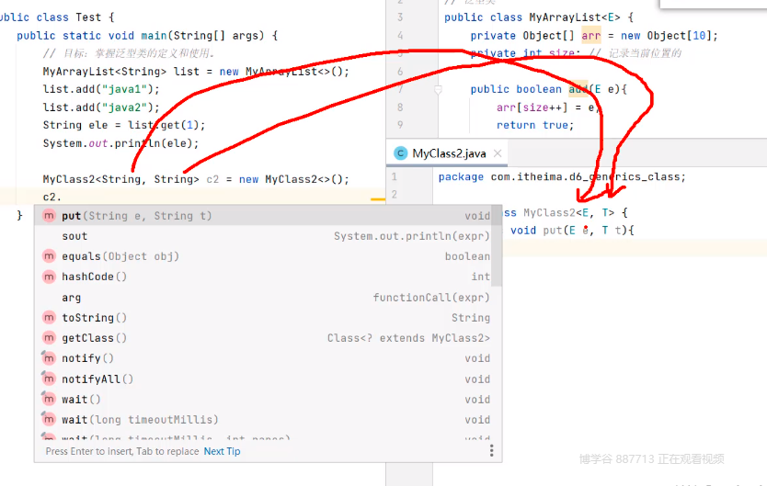Click line number 1 in MyClass2 gutter
Screen dimensions: 767x486
coord(395,176)
